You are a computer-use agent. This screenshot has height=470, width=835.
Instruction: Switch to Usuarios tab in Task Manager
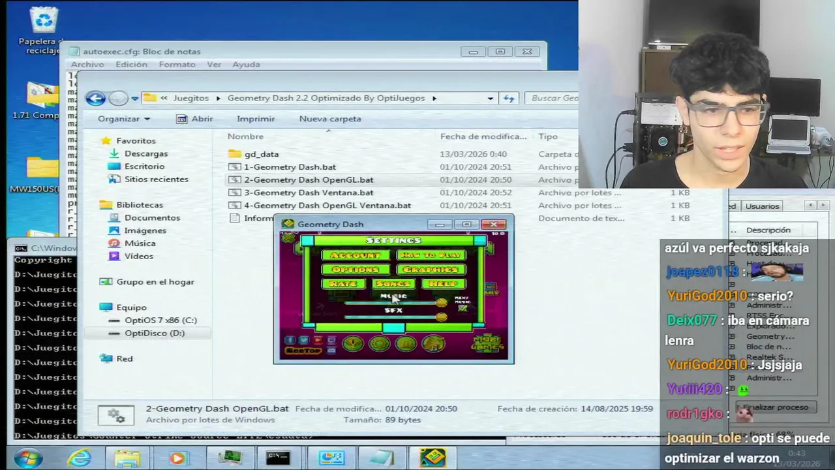762,206
